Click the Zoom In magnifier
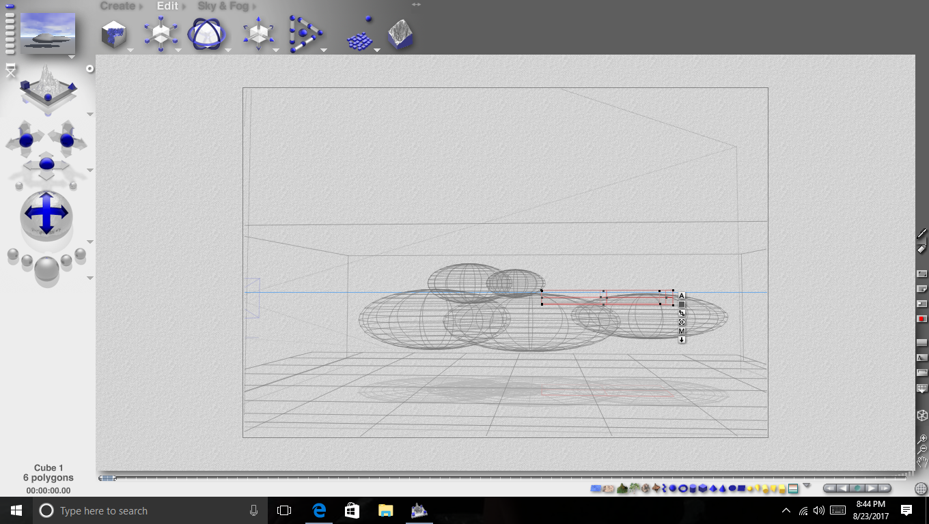This screenshot has height=524, width=929. coord(922,439)
